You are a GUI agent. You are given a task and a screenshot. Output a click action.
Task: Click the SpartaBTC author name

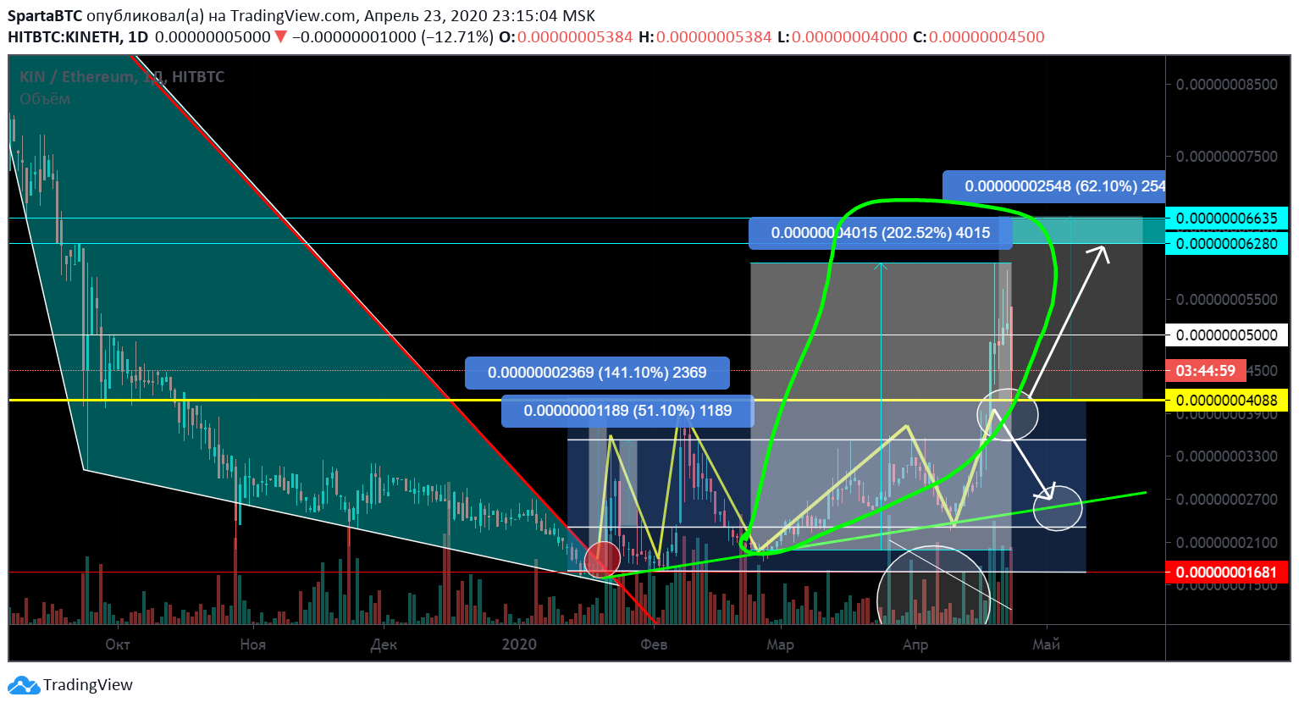pyautogui.click(x=45, y=16)
